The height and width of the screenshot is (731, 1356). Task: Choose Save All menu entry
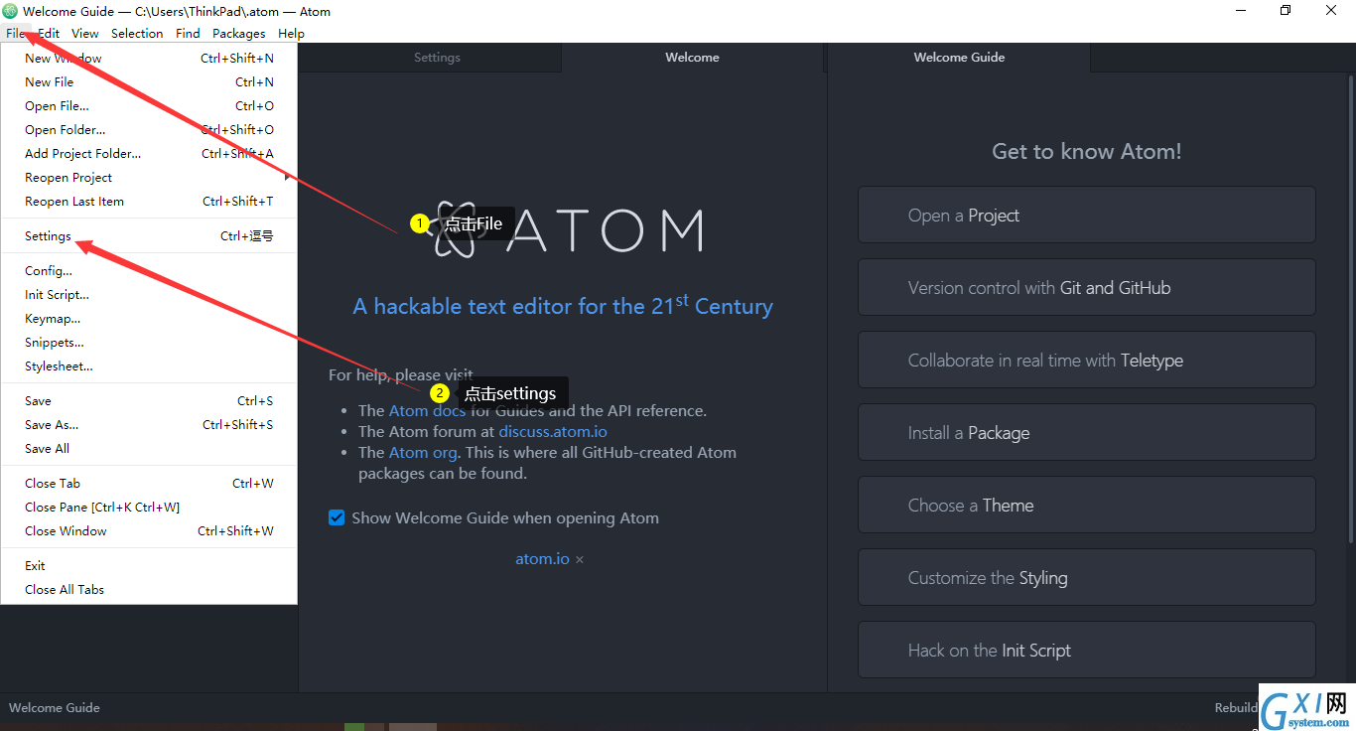coord(149,449)
